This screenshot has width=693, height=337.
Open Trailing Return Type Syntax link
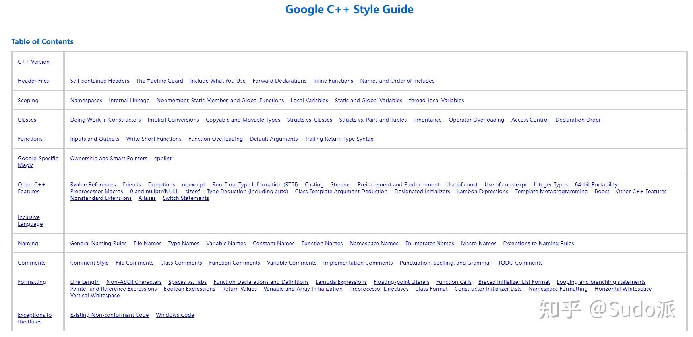point(339,139)
